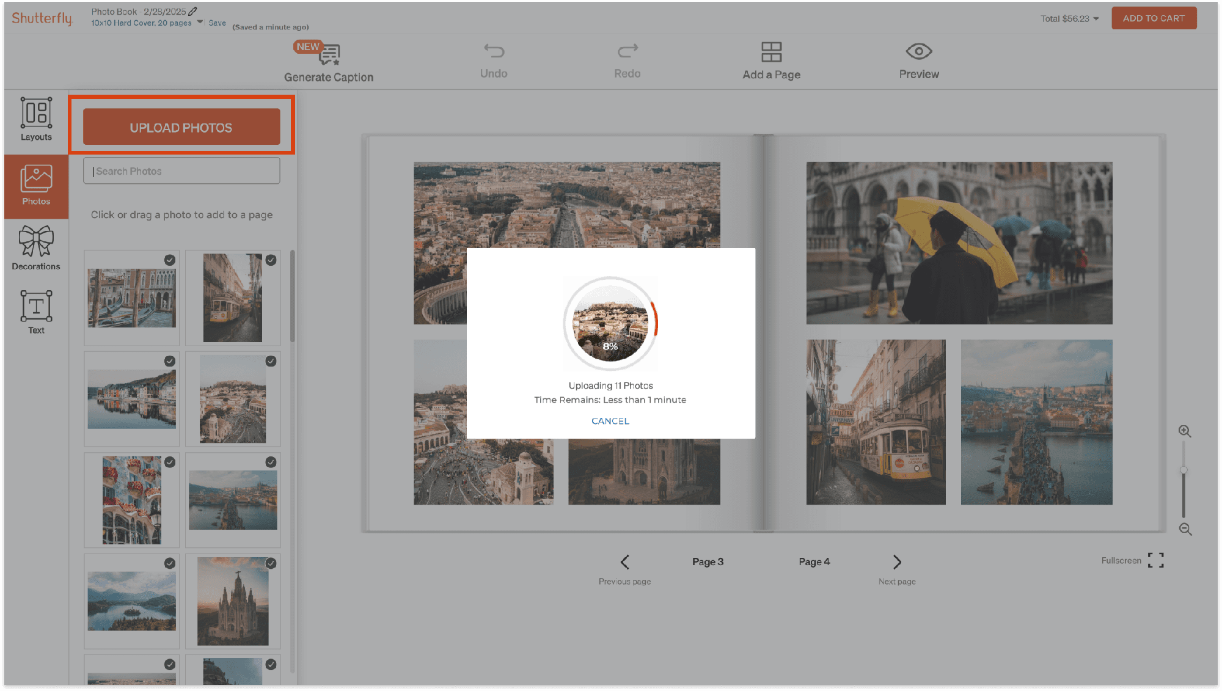Click the Venice gondola photo thumbnail in panel
The height and width of the screenshot is (691, 1222).
click(131, 298)
